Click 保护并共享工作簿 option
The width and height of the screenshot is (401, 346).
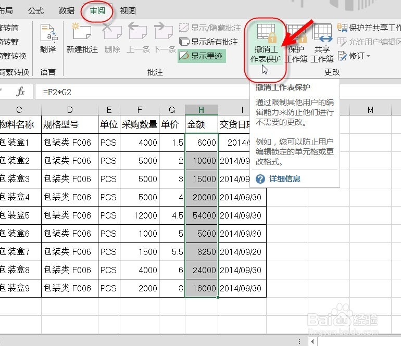click(x=369, y=28)
